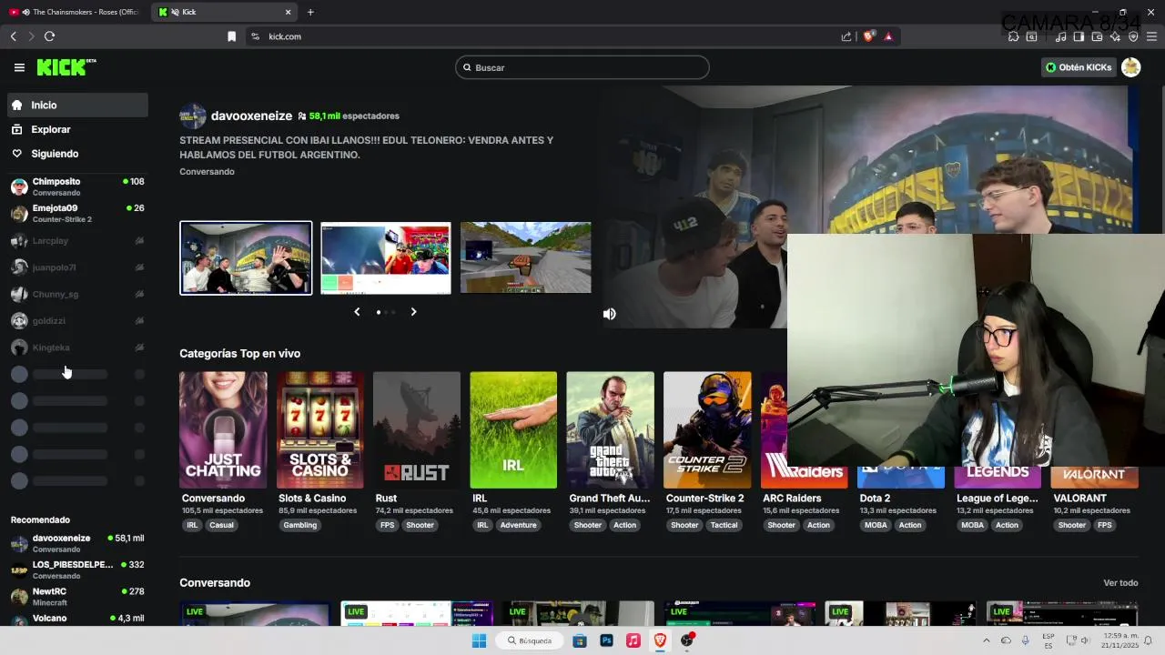Open the browser extensions puzzle icon
1165x655 pixels.
[x=1013, y=36]
